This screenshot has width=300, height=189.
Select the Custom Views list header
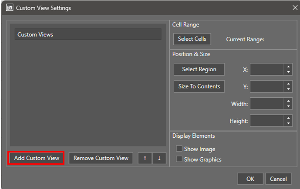click(88, 34)
